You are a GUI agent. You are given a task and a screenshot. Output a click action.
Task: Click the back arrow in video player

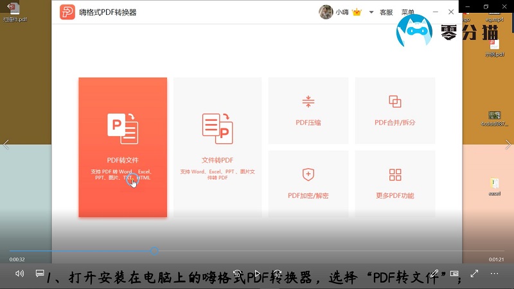[10, 6]
